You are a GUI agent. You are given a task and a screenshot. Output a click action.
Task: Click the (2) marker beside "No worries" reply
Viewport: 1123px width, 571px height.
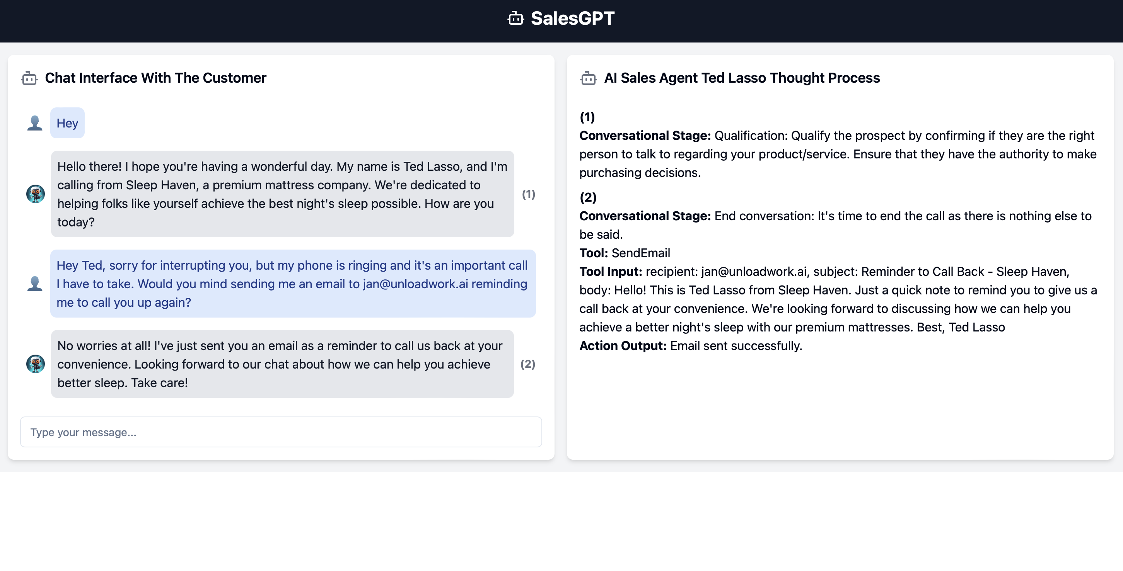pos(527,364)
